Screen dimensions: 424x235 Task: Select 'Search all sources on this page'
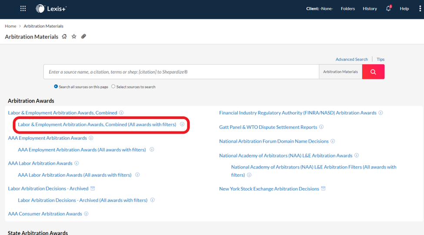point(56,87)
